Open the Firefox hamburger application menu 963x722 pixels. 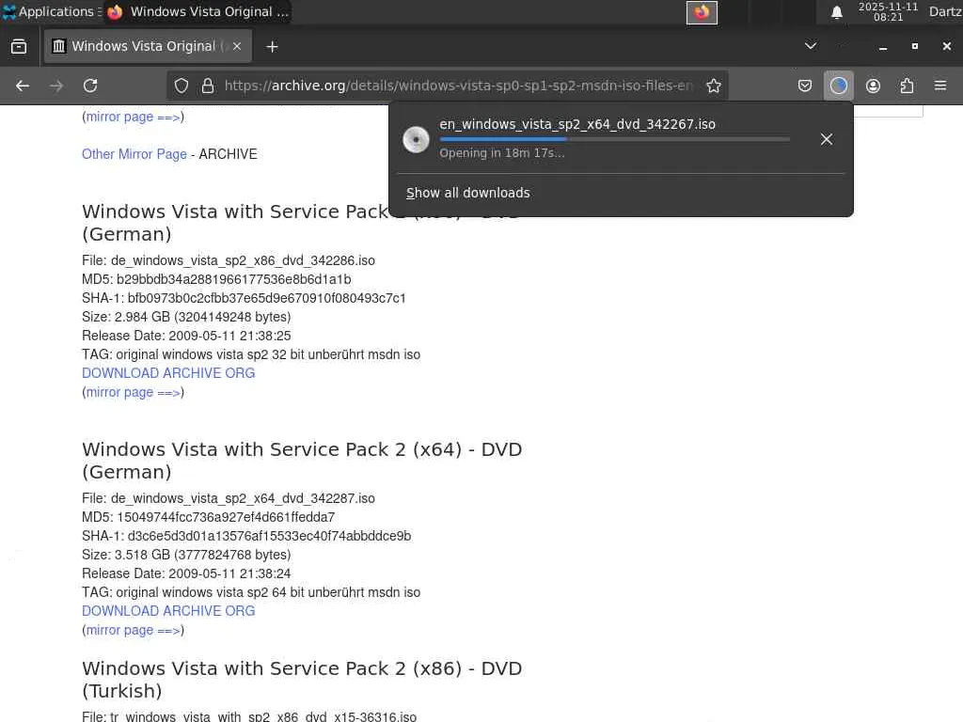tap(940, 86)
